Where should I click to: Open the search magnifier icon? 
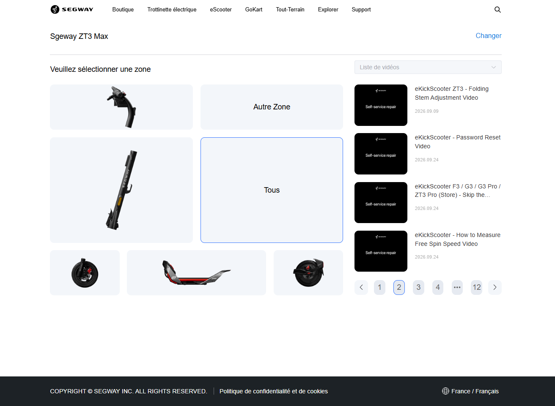497,9
